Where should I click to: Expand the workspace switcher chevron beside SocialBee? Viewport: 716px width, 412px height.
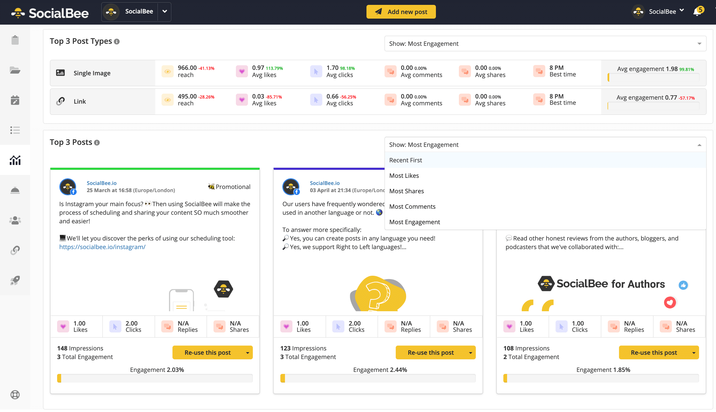pyautogui.click(x=165, y=11)
